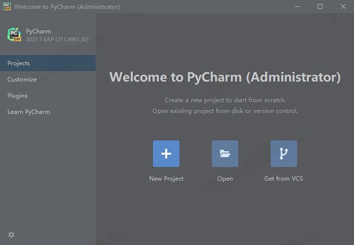354x245 pixels.
Task: Minimize the PyCharm welcome window
Action: tap(297, 6)
